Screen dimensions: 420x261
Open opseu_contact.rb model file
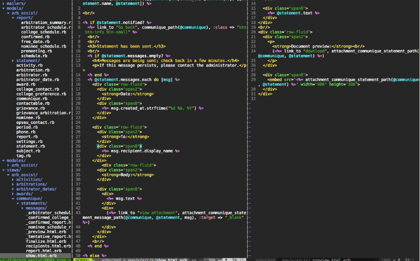pos(35,122)
